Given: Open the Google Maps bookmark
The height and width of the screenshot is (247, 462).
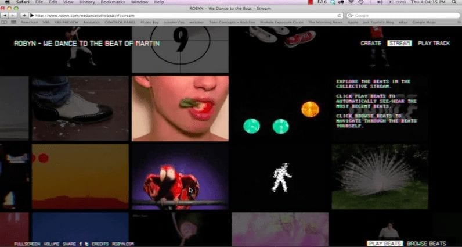Looking at the screenshot, I should [424, 22].
